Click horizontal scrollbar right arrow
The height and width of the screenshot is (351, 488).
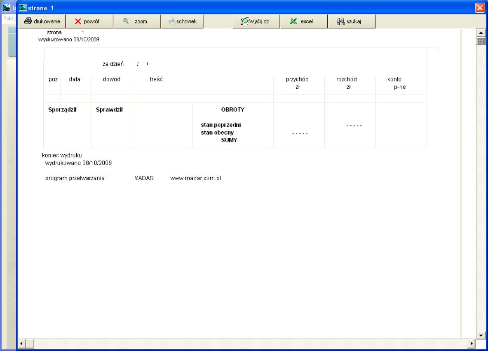click(472, 344)
